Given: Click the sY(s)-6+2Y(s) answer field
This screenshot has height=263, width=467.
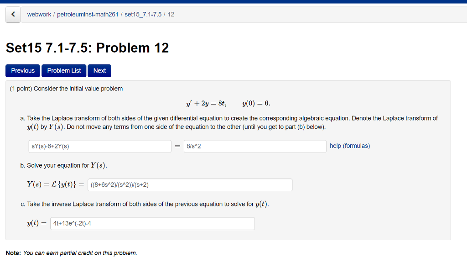Looking at the screenshot, I should point(99,146).
